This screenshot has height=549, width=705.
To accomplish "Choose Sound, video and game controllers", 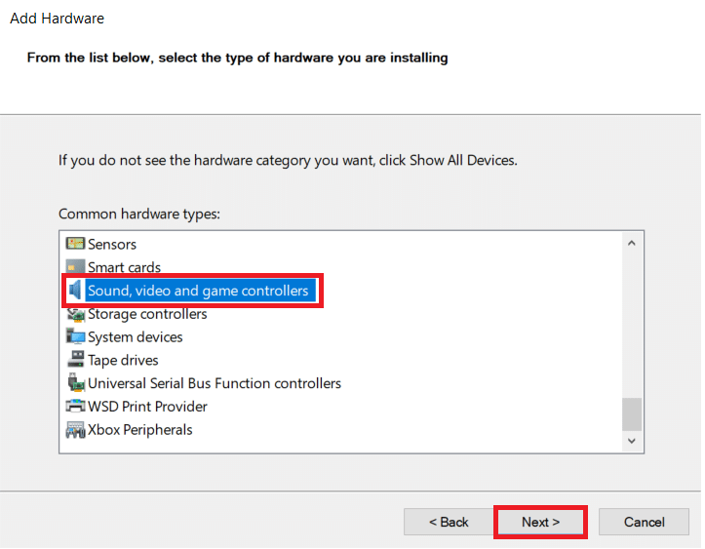I will 198,291.
